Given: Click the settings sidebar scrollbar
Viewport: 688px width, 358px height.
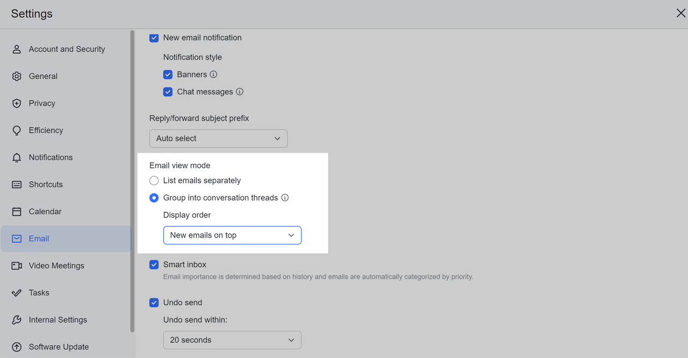Looking at the screenshot, I should pyautogui.click(x=133, y=180).
